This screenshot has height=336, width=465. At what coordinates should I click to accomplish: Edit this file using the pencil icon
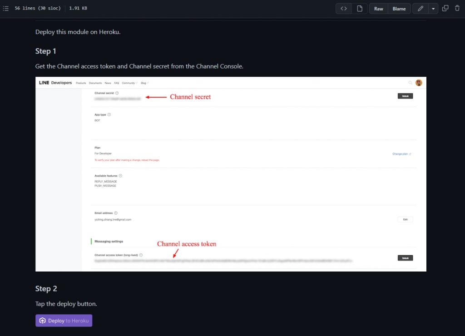[420, 8]
